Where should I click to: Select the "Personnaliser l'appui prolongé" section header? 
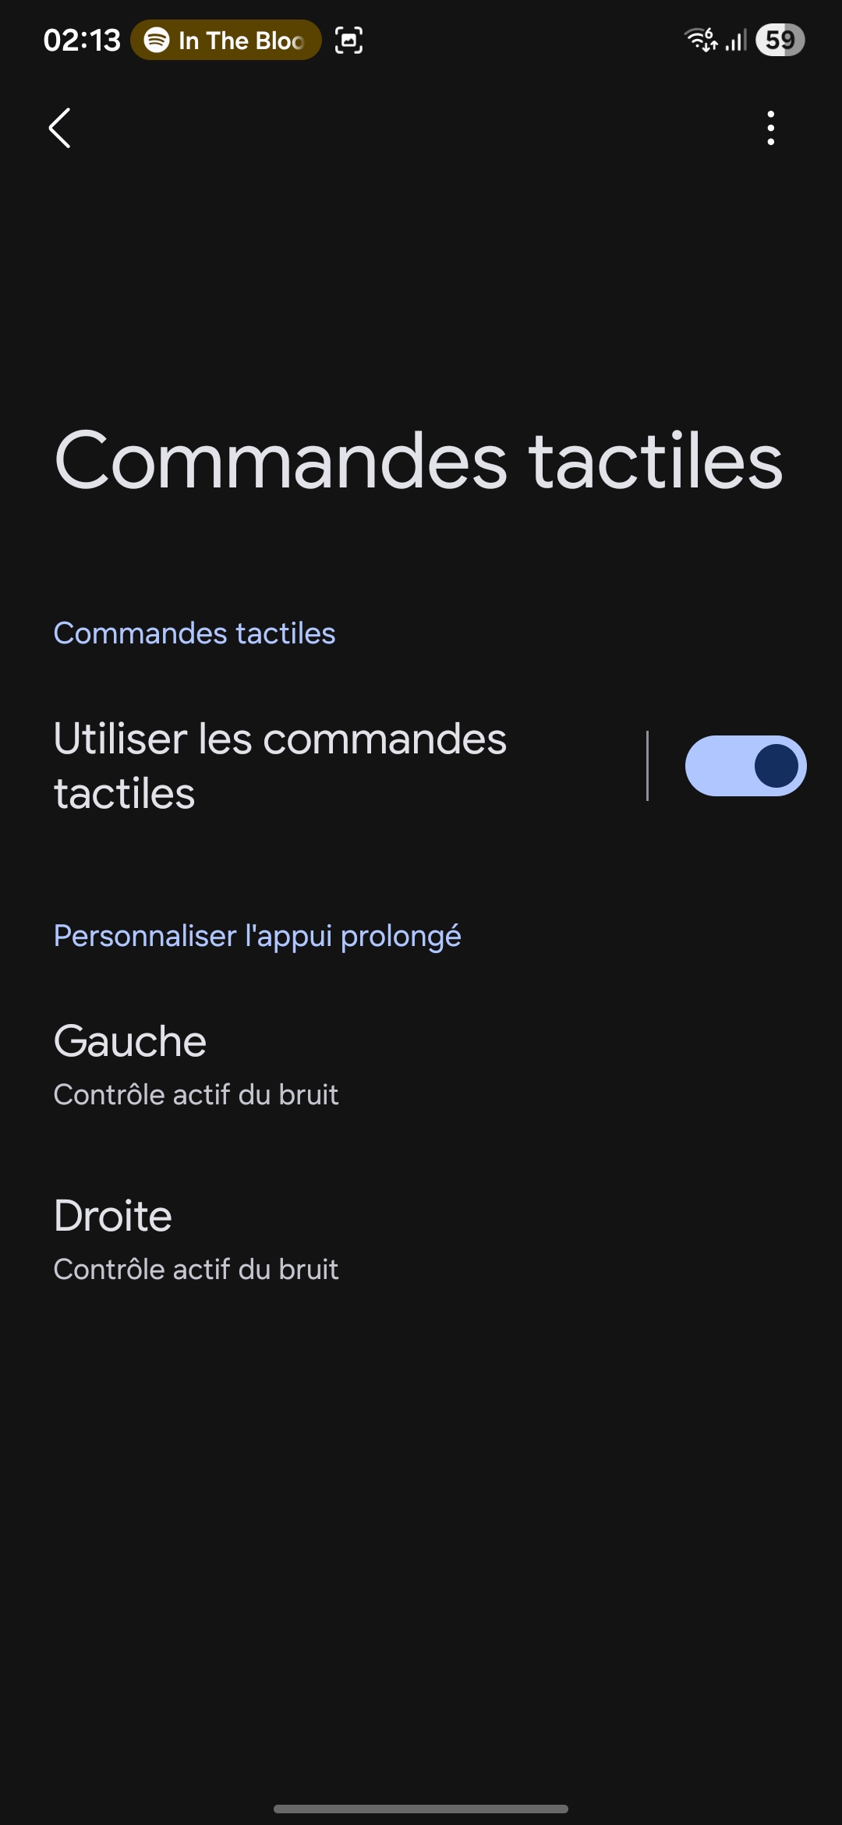point(257,936)
